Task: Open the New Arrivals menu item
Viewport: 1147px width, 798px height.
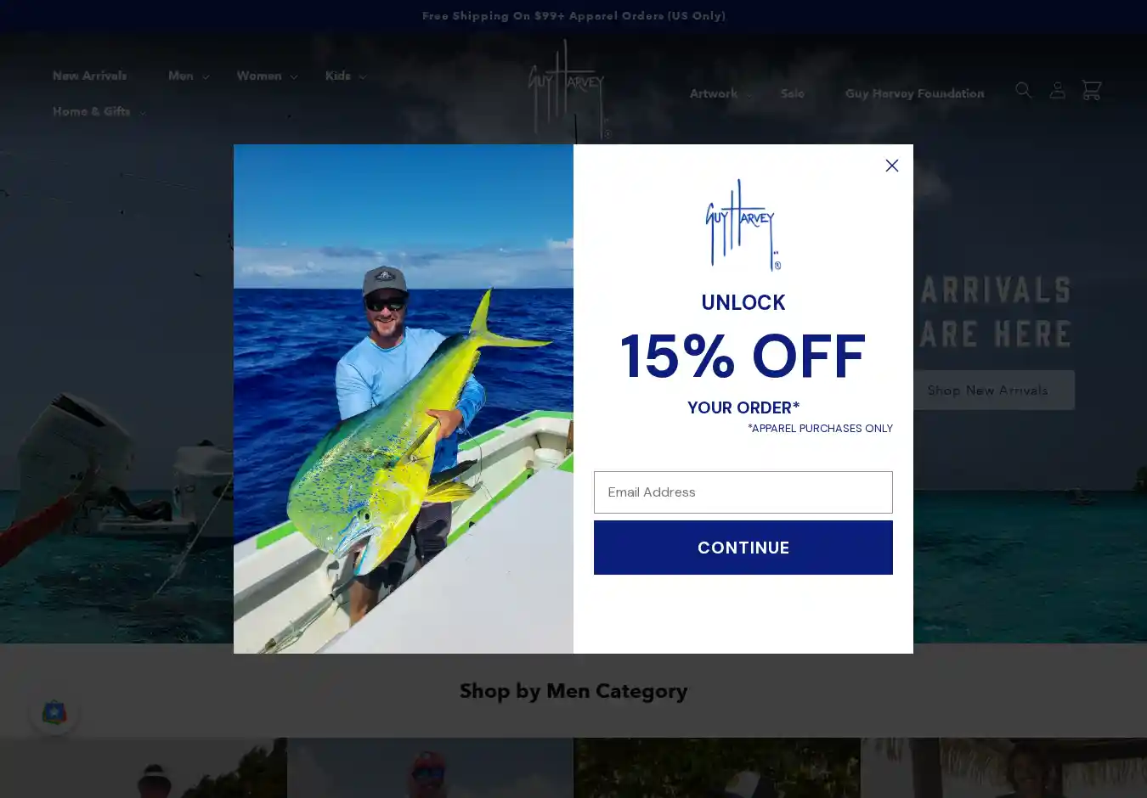Action: click(x=89, y=76)
